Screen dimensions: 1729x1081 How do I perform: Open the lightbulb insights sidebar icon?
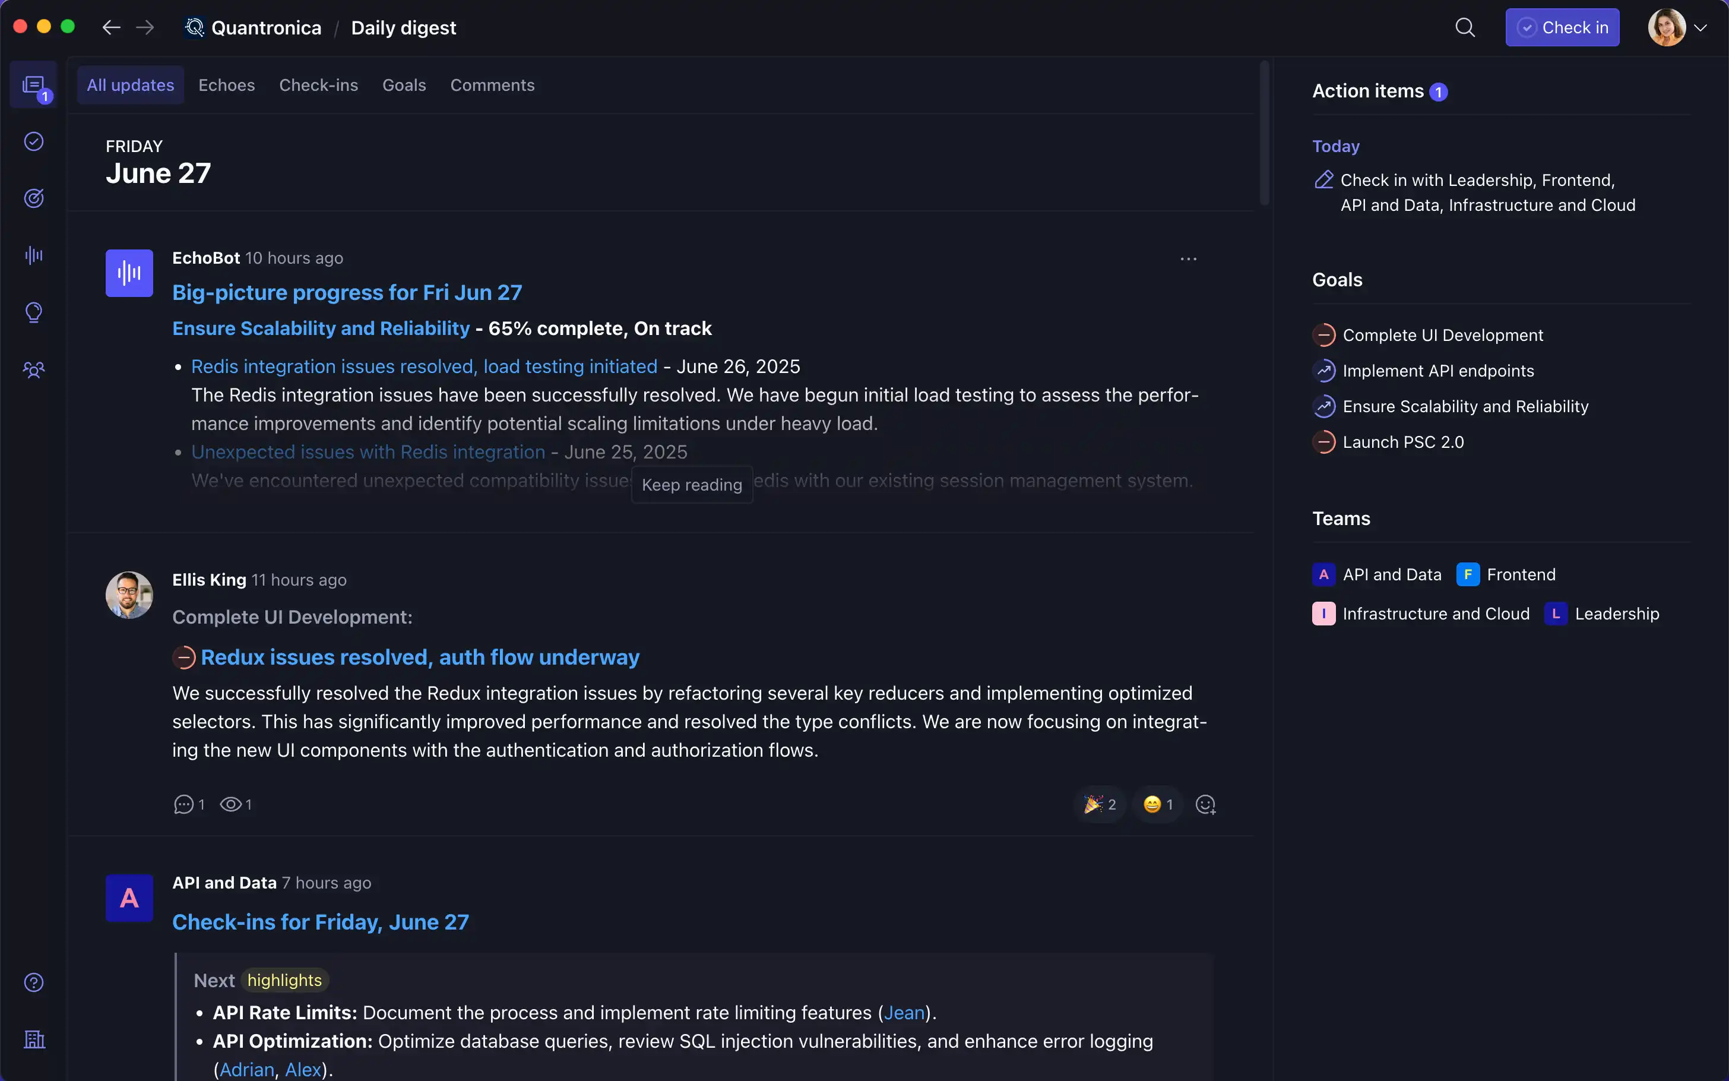[x=34, y=312]
